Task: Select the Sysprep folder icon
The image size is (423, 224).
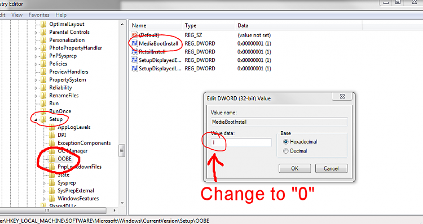Action: tap(52, 183)
